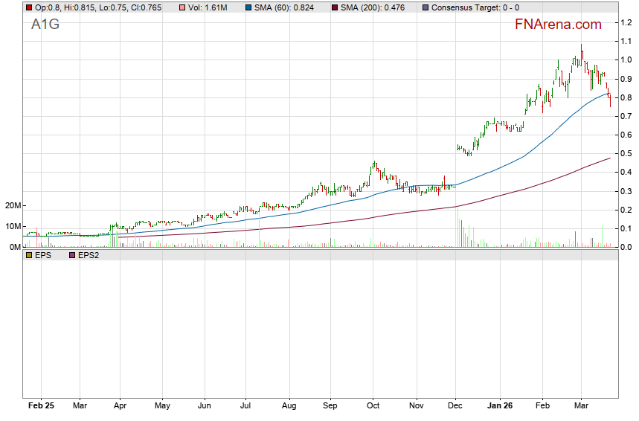Click the 1.2 price axis label

click(x=626, y=22)
